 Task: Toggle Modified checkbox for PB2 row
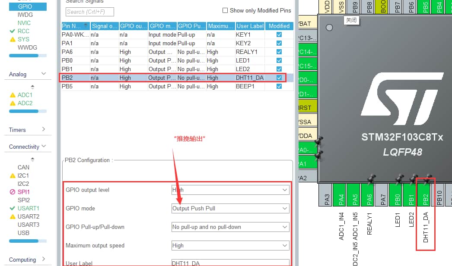(x=279, y=78)
